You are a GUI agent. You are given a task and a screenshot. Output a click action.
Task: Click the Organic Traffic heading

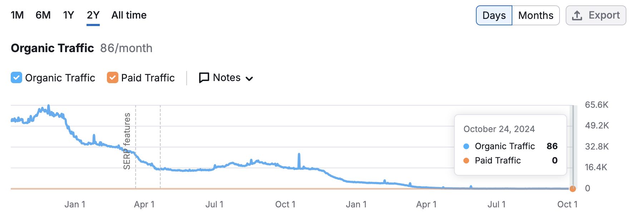52,48
